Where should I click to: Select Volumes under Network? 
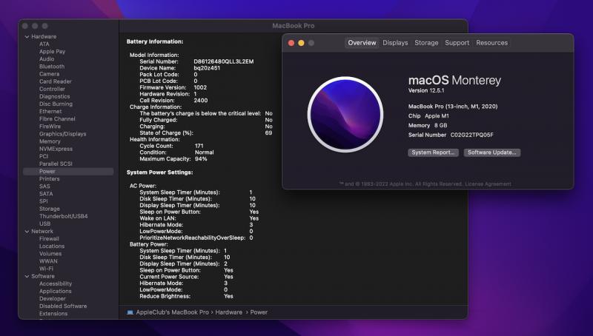coord(50,254)
